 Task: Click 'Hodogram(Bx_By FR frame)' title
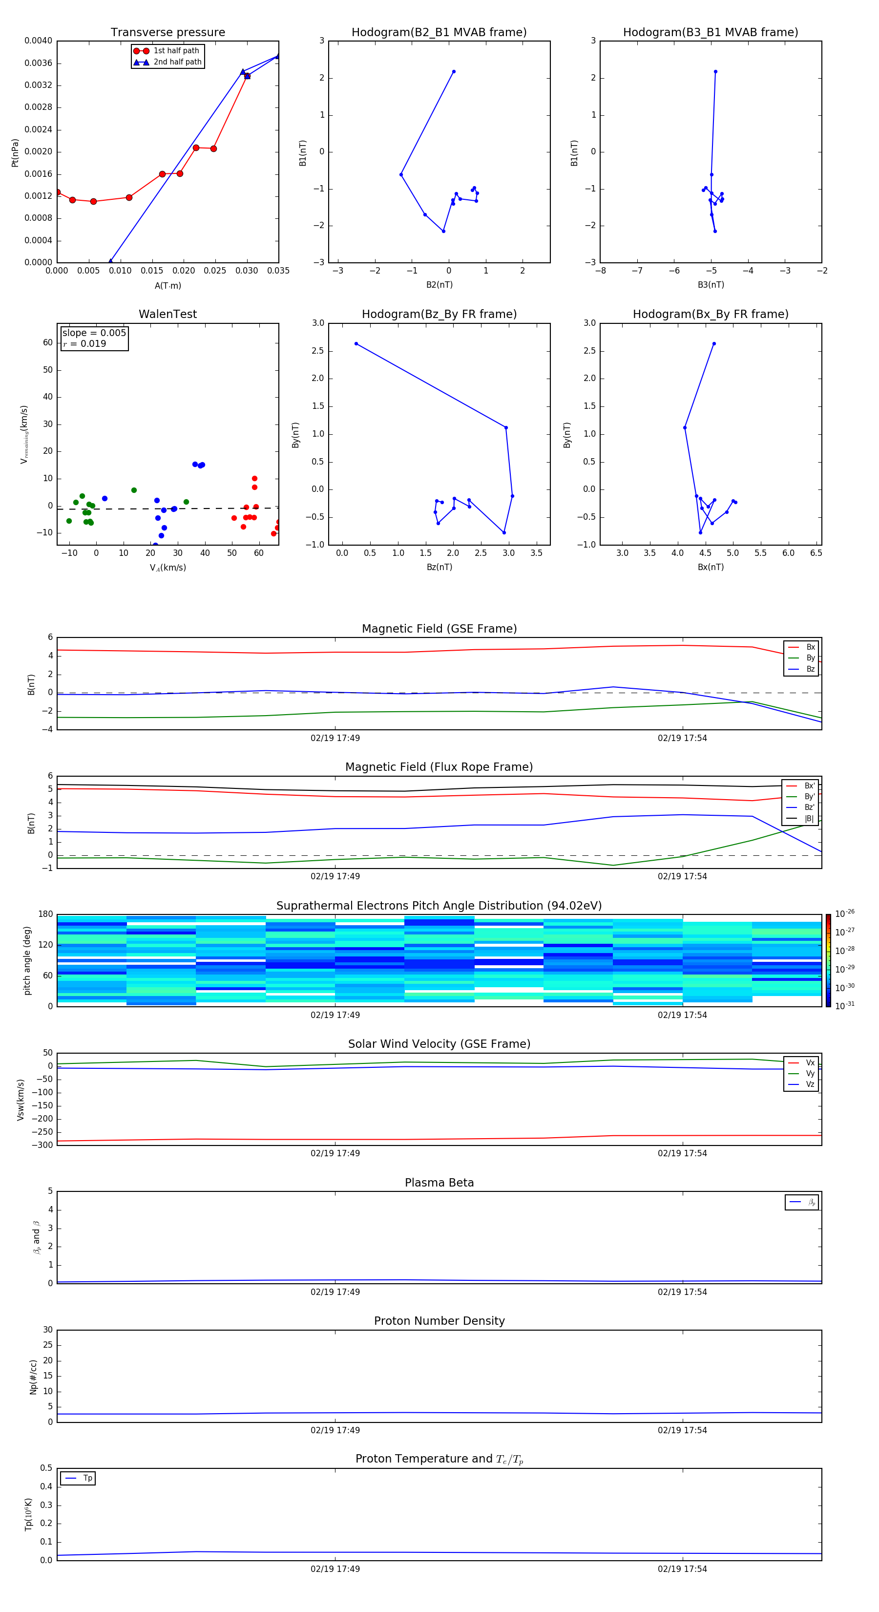click(x=711, y=314)
